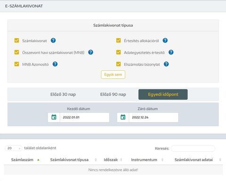Click the E-SZÁMLAKIVONAT page title
Screen dimensions: 226x181
coord(24,6)
